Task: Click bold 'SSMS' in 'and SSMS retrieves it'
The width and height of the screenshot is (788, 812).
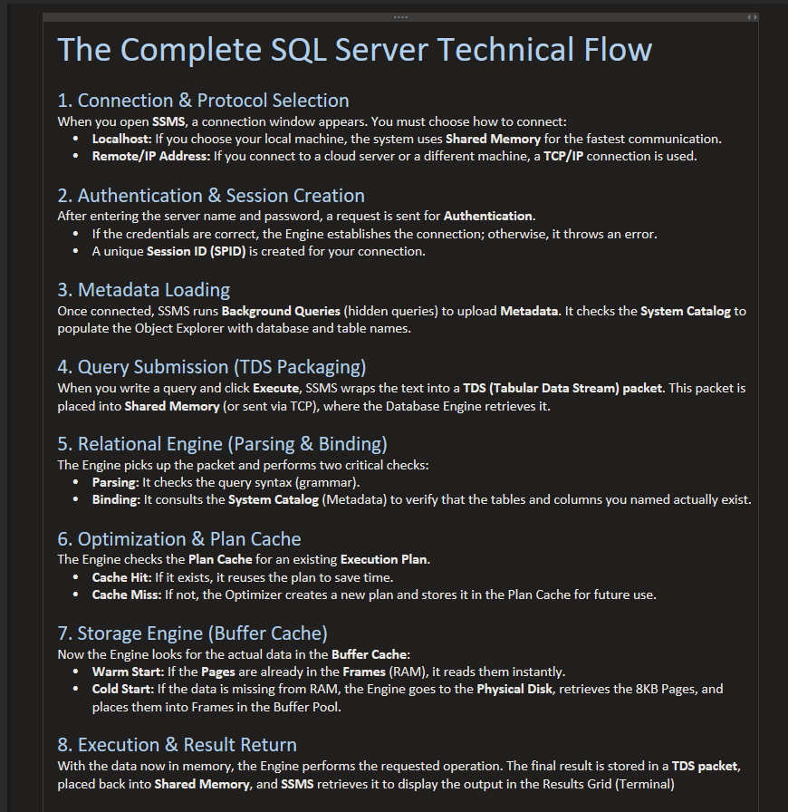Action: 297,784
